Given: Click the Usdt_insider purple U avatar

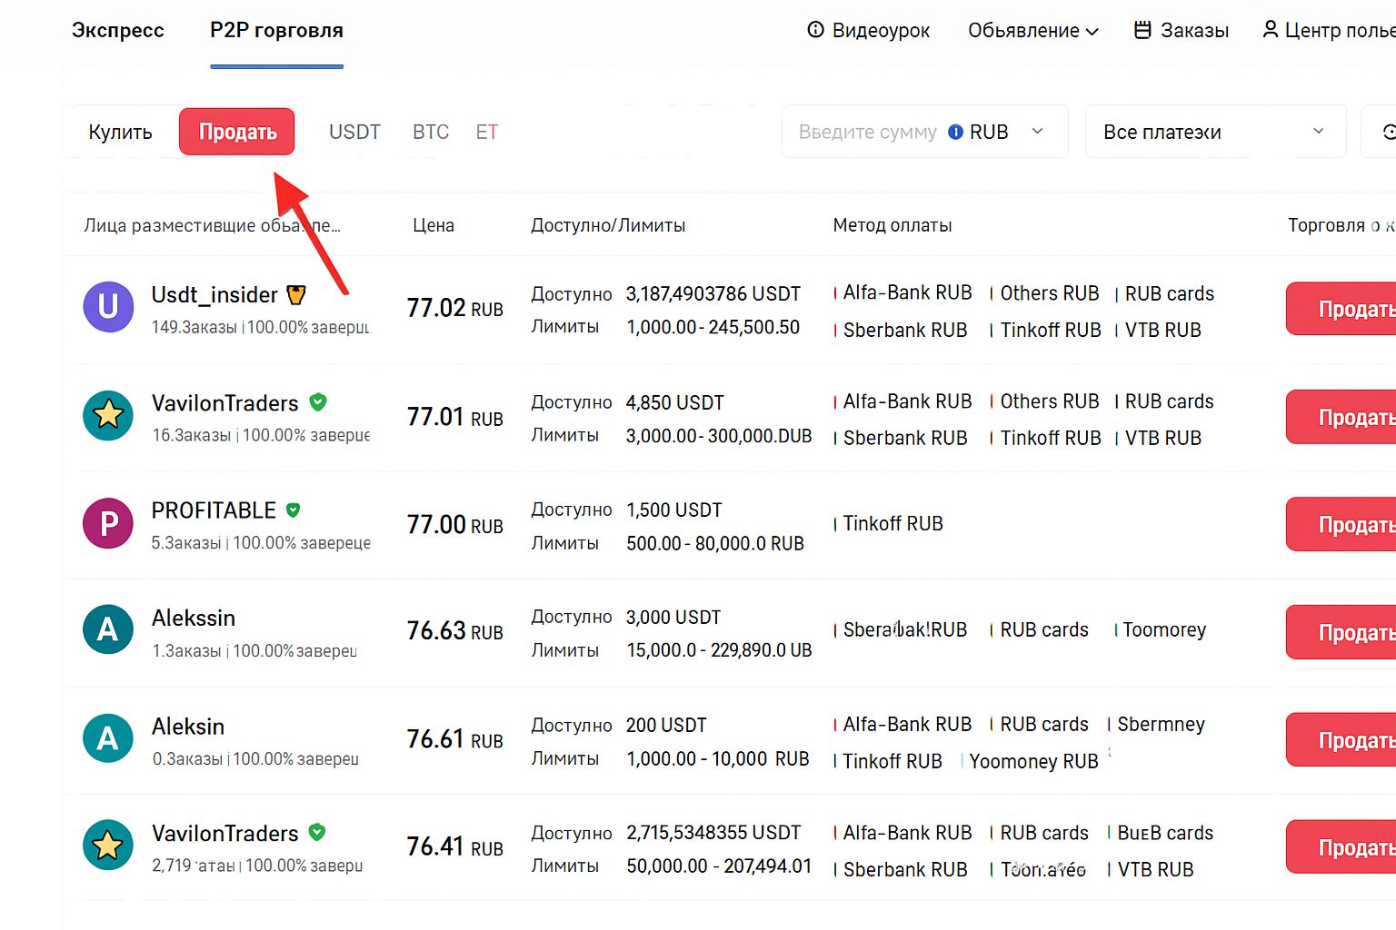Looking at the screenshot, I should (x=108, y=306).
